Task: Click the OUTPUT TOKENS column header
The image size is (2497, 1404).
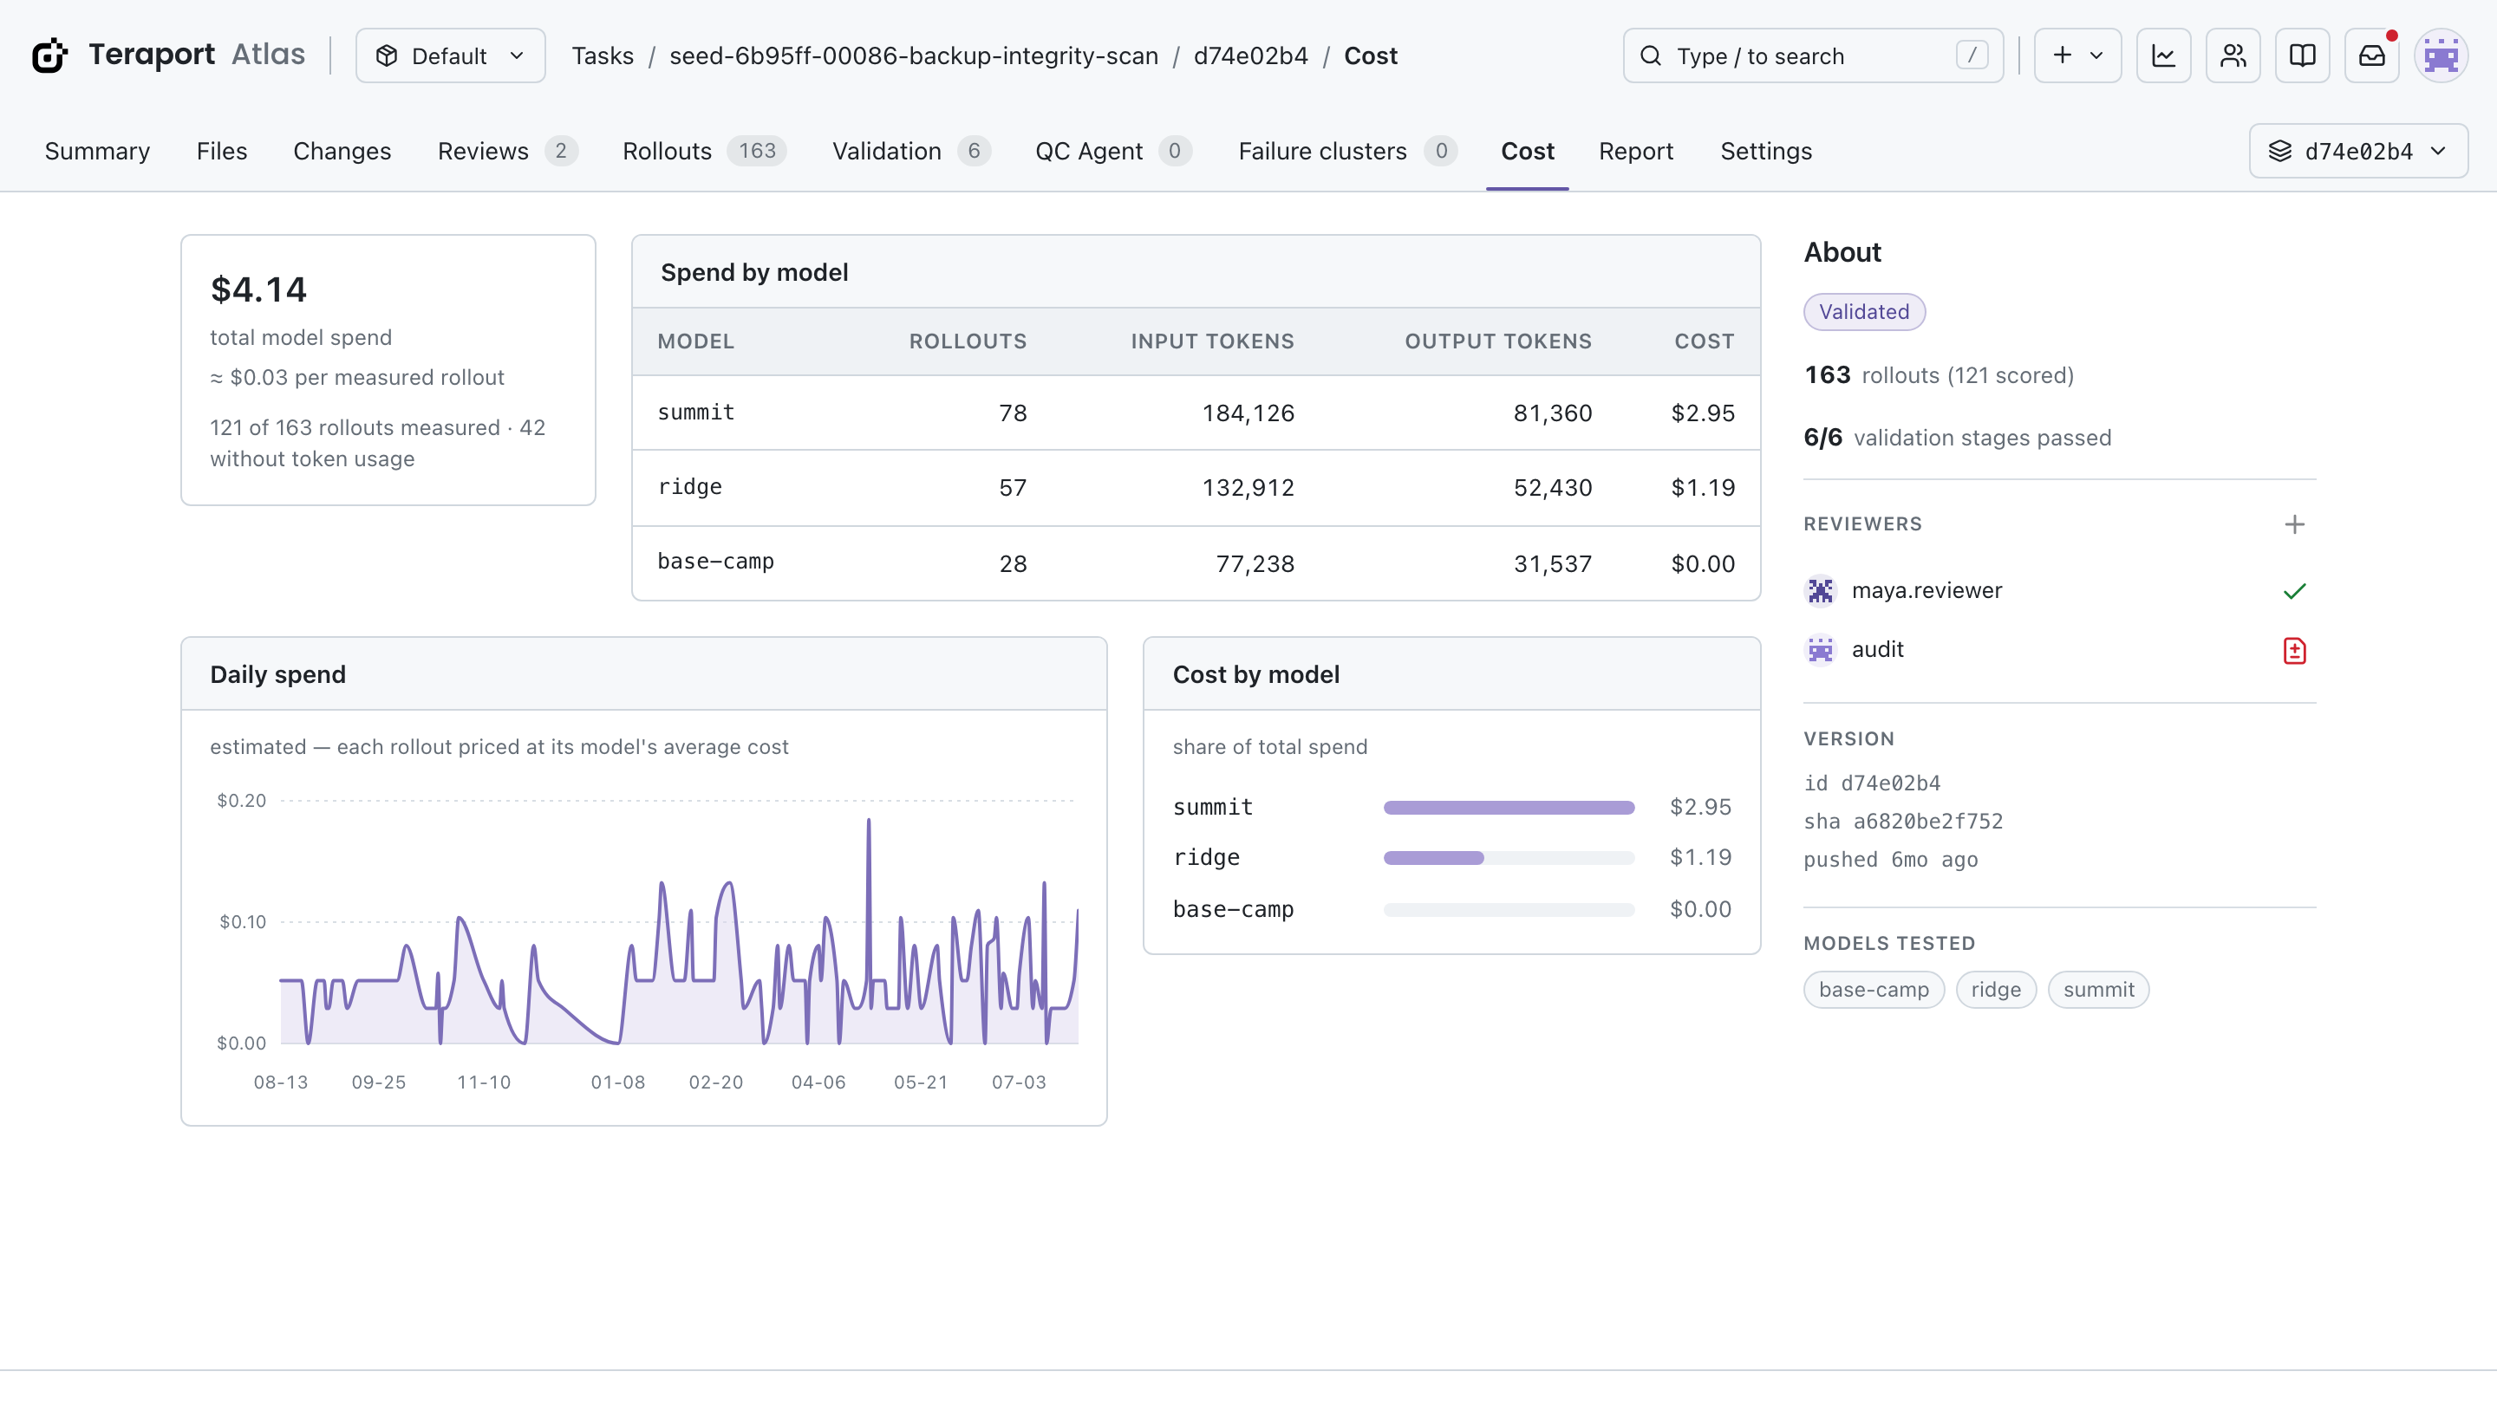Action: [x=1497, y=341]
